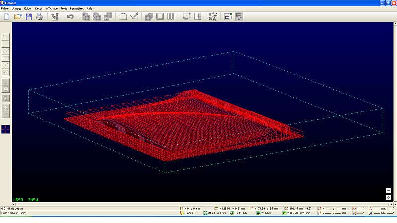Select the circle tool in sidebar
397x223 pixels.
point(6,65)
